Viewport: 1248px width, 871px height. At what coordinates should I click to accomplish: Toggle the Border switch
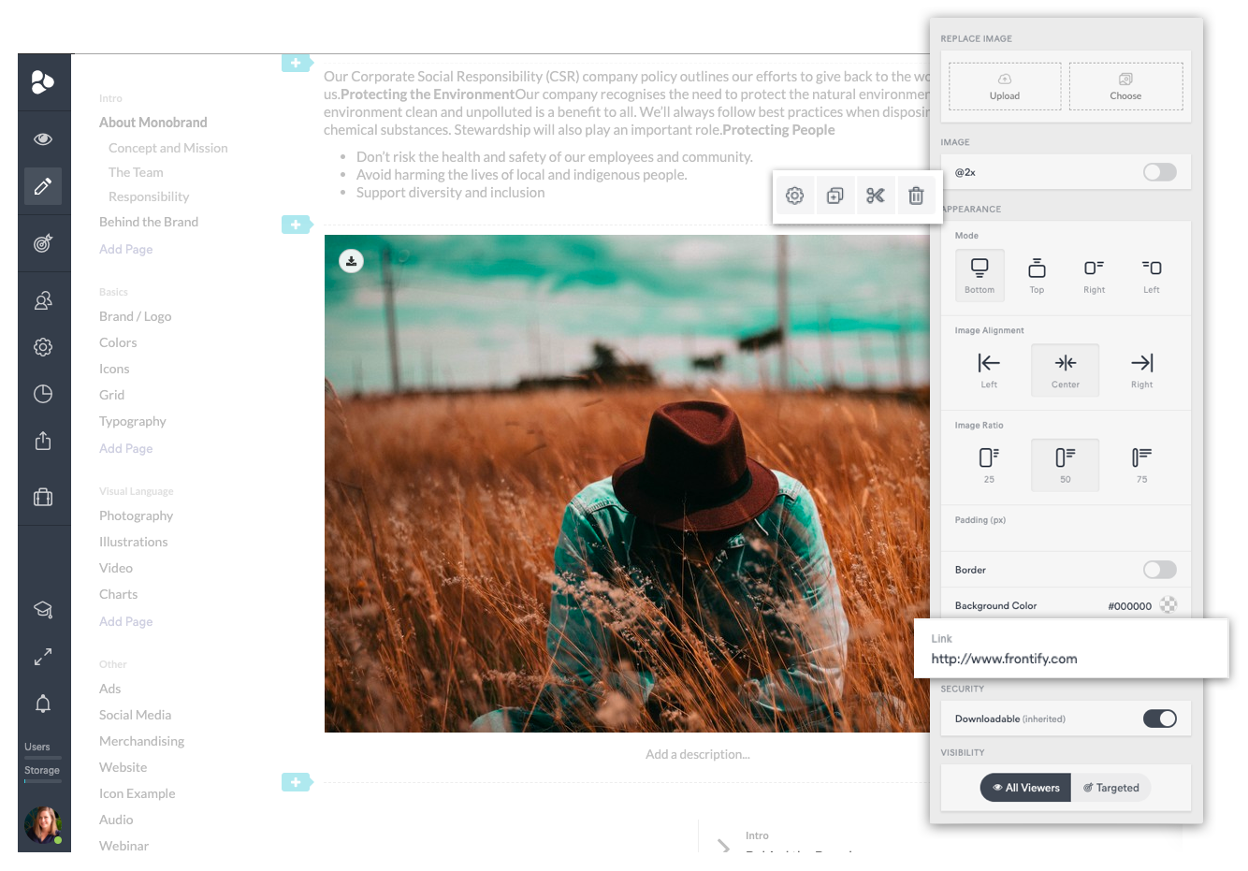click(1160, 570)
